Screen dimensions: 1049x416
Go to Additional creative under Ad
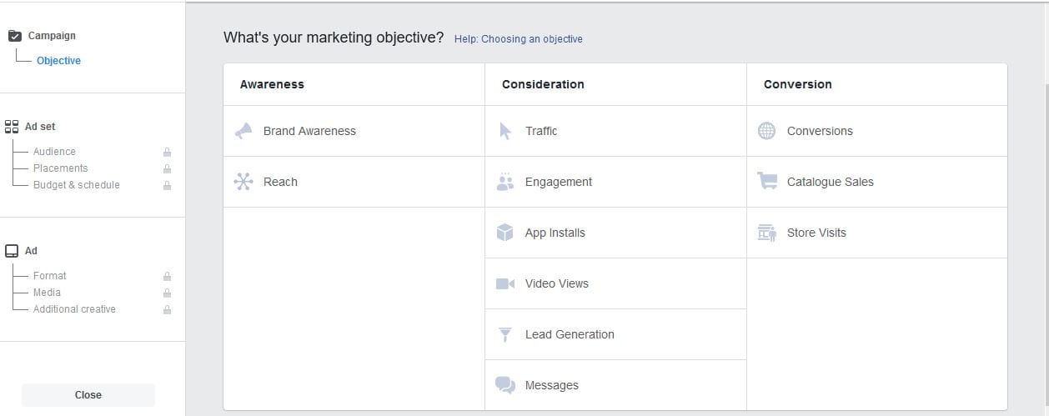tap(74, 309)
